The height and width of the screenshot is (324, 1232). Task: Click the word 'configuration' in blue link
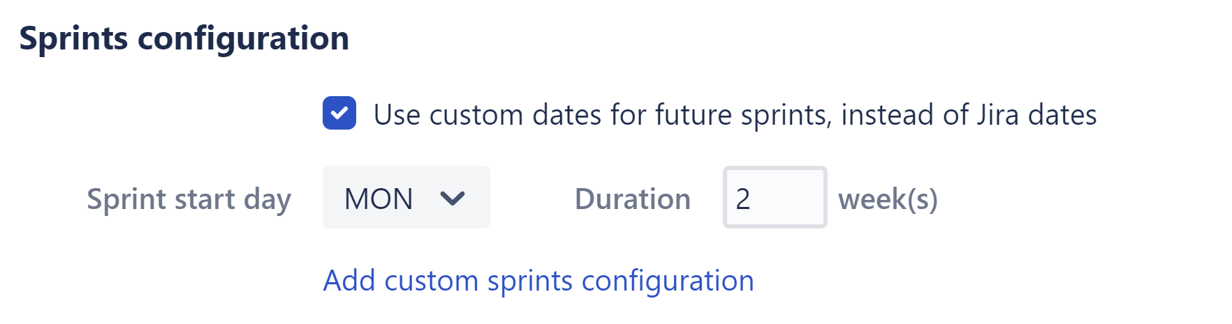[x=667, y=281]
